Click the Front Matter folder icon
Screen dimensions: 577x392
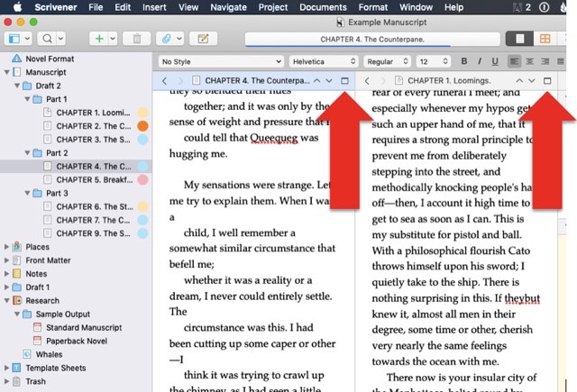pos(16,260)
